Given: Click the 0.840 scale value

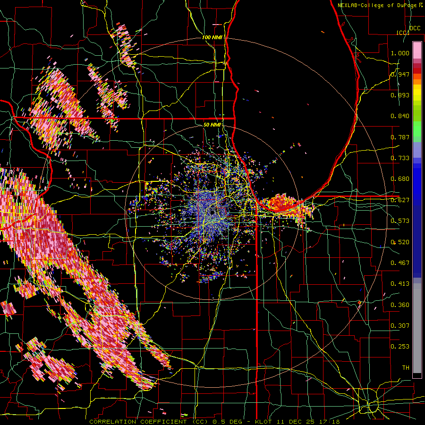Looking at the screenshot, I should pos(400,116).
